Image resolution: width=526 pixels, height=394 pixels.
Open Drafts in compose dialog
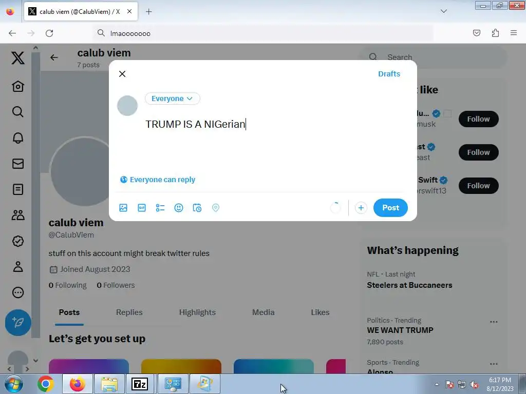tap(389, 74)
